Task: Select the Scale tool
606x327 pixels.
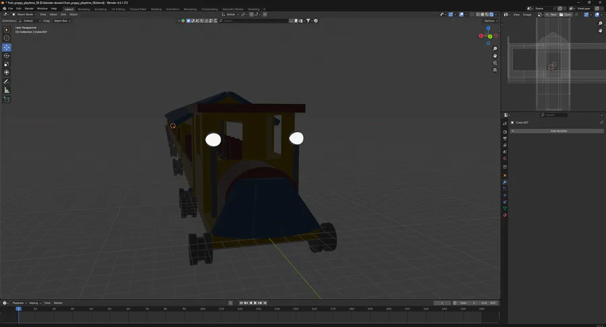Action: (x=7, y=64)
